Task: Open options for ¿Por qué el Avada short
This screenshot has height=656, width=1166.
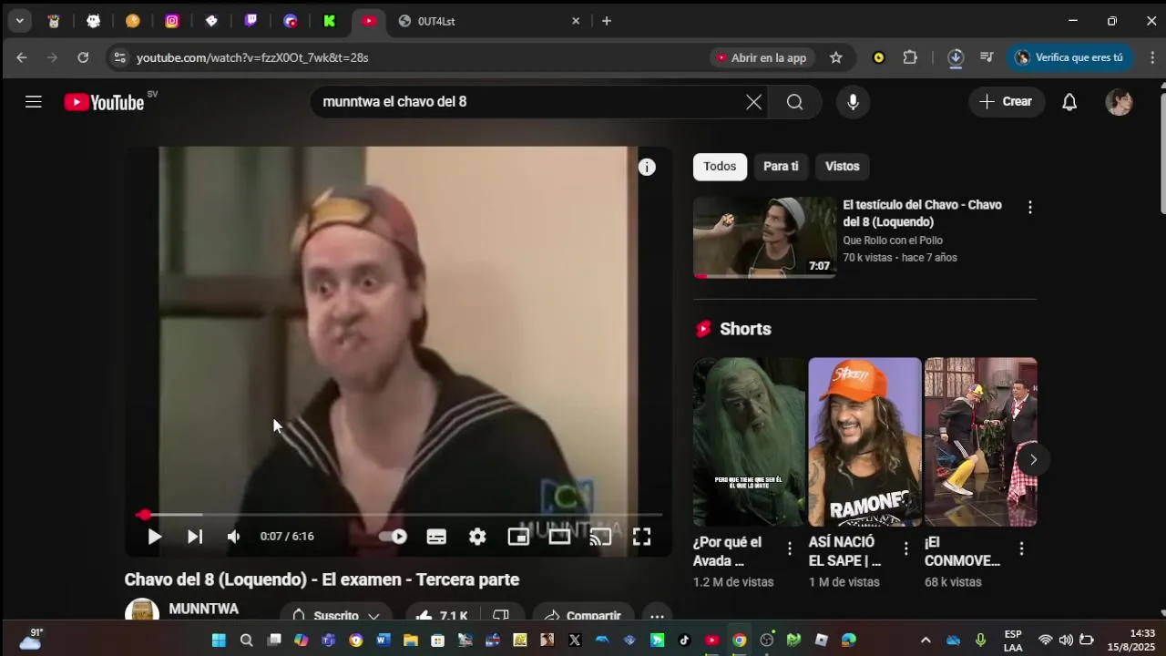Action: pos(790,548)
